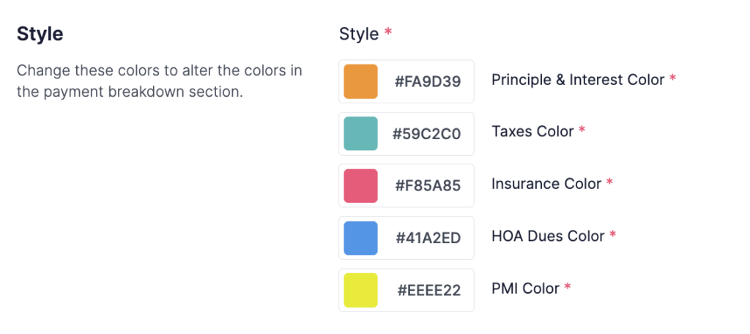
Task: Click the red asterisk beside PMI Color
Action: [567, 287]
